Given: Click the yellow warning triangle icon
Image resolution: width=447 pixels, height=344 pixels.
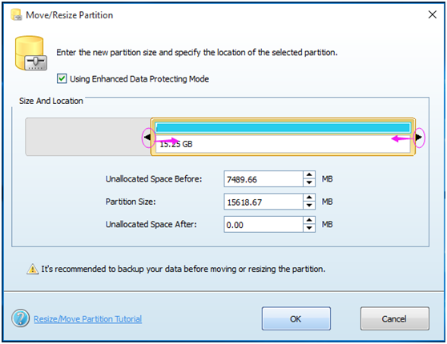Looking at the screenshot, I should coord(33,269).
